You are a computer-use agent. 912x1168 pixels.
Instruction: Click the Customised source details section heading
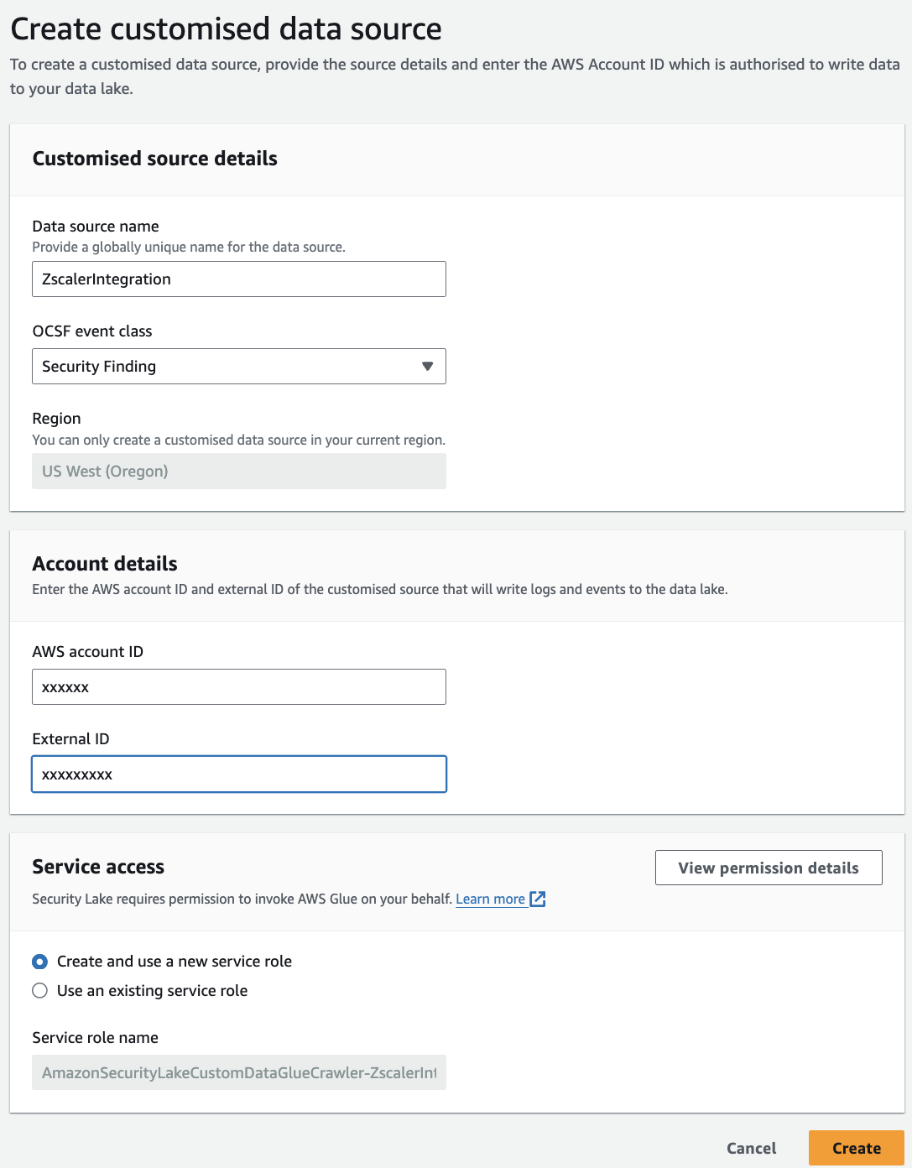pyautogui.click(x=154, y=159)
